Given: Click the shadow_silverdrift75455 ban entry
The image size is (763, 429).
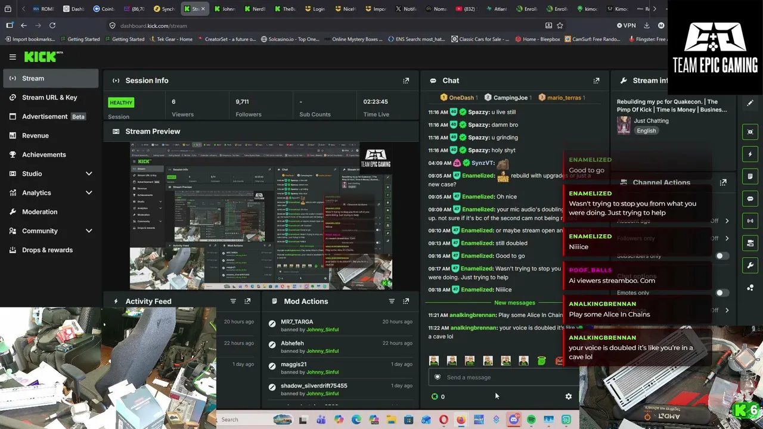Looking at the screenshot, I should (340, 389).
